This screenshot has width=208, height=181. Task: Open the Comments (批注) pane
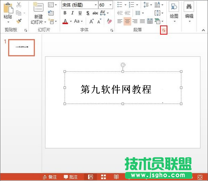(71, 177)
